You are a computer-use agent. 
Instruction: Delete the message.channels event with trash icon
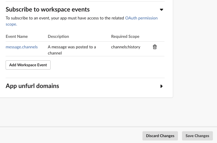(x=155, y=47)
